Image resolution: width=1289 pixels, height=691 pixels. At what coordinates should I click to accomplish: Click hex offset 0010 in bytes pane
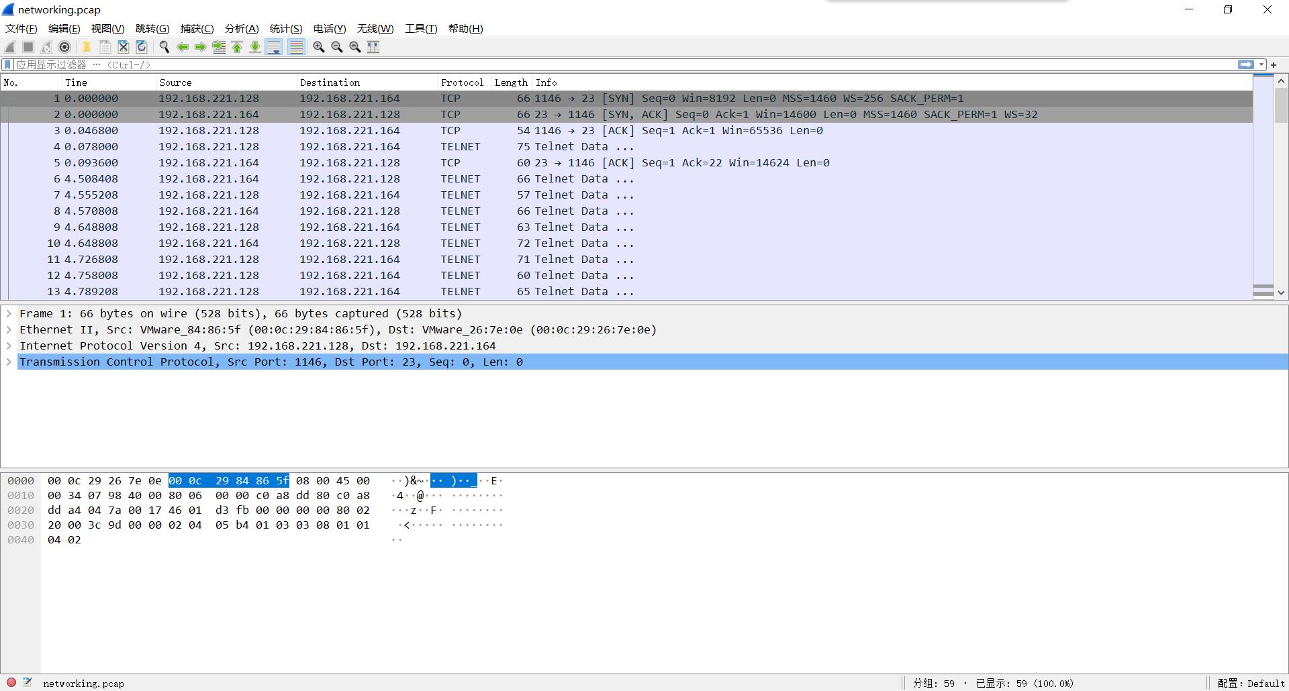click(21, 495)
